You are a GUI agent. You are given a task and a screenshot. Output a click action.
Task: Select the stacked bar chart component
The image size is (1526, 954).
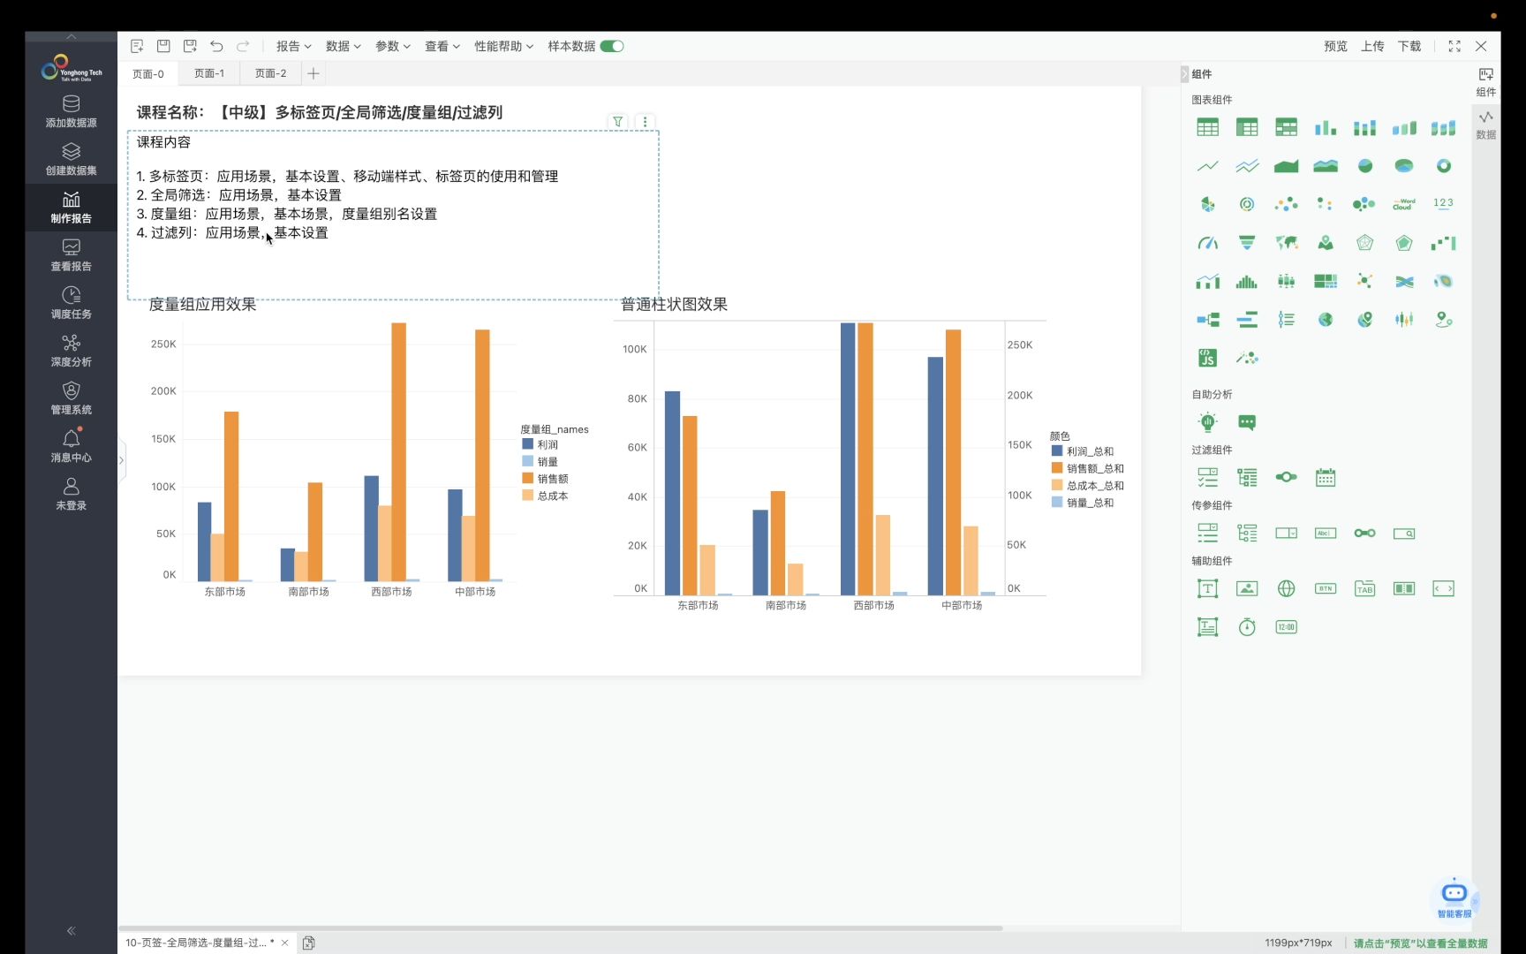(x=1364, y=127)
